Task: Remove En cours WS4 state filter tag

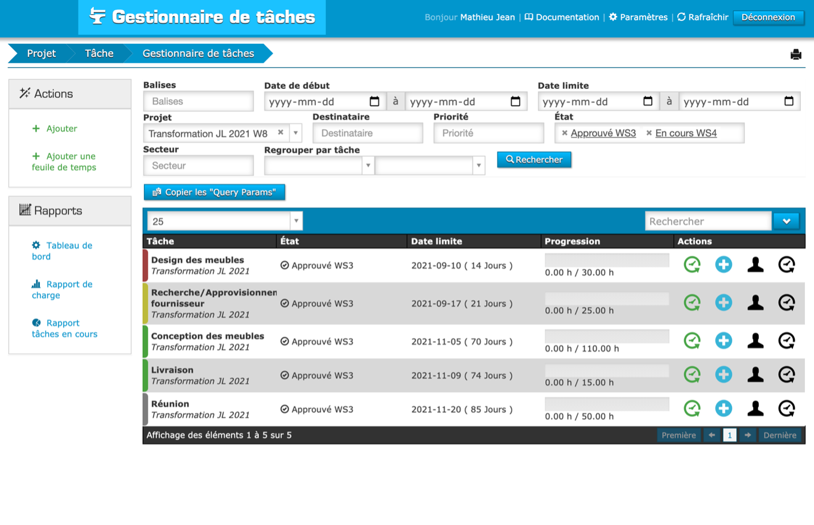Action: [x=649, y=133]
